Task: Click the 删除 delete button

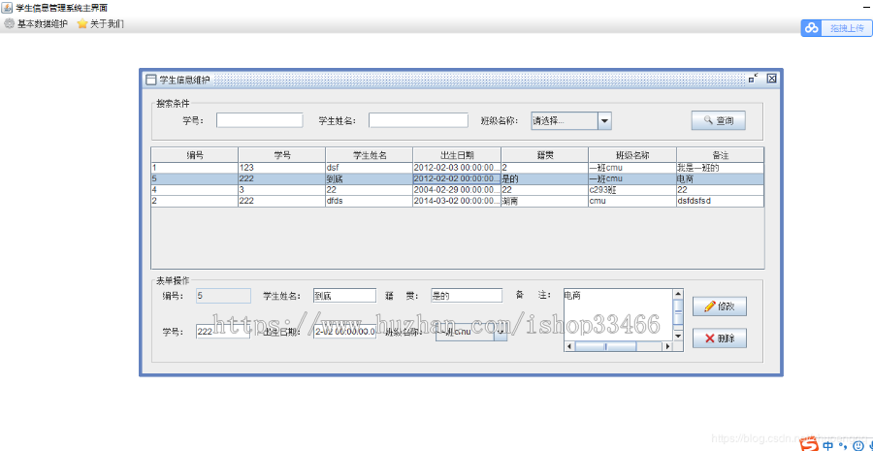Action: [x=720, y=338]
